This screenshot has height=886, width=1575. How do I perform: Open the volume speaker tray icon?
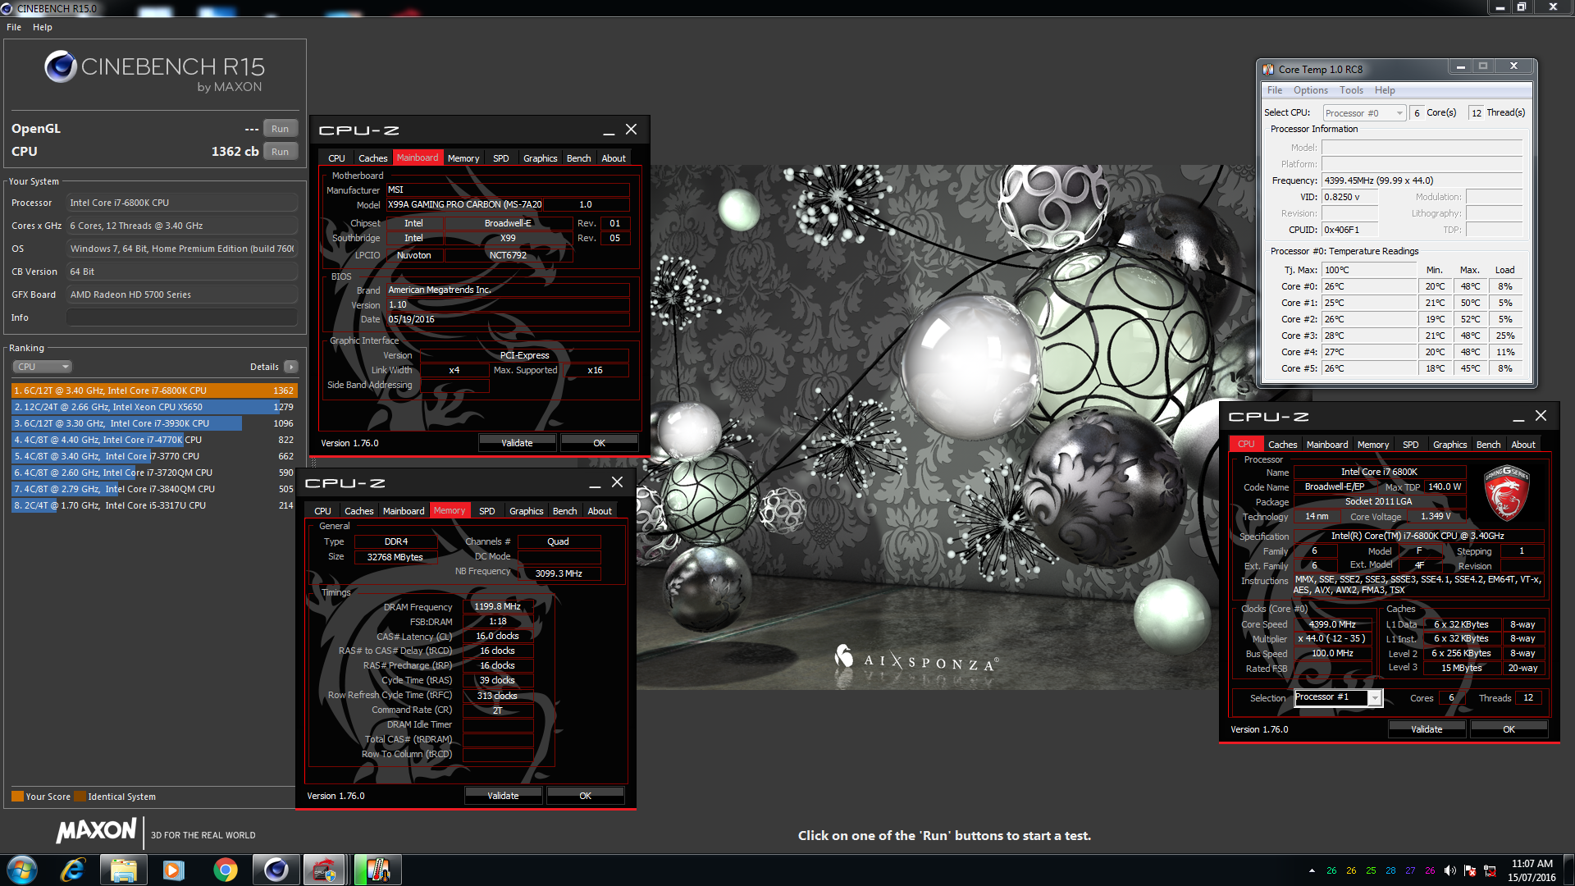1449,870
